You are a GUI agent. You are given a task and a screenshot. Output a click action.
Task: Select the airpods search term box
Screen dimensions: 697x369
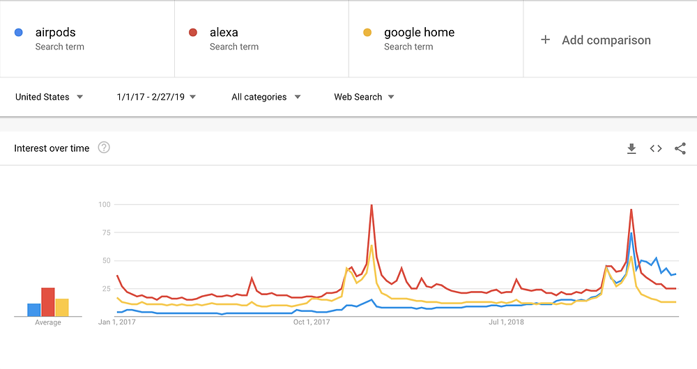(87, 39)
